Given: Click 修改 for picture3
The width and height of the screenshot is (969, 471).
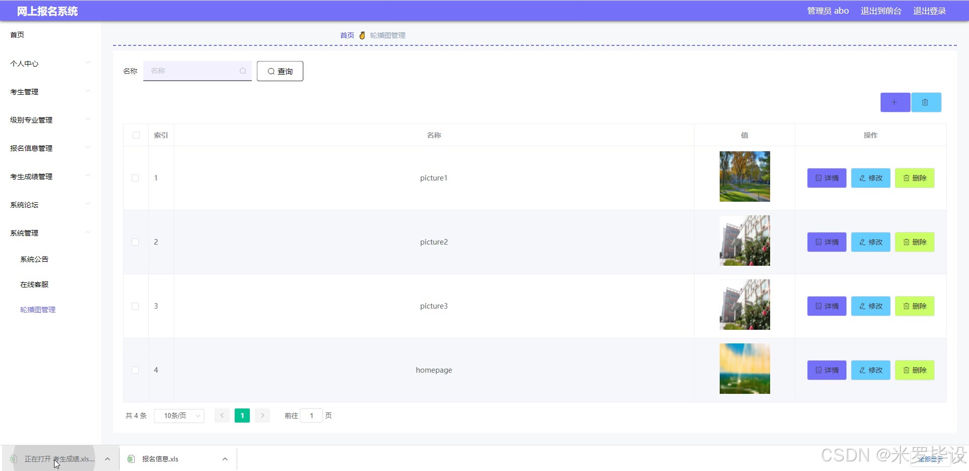Looking at the screenshot, I should pyautogui.click(x=871, y=306).
